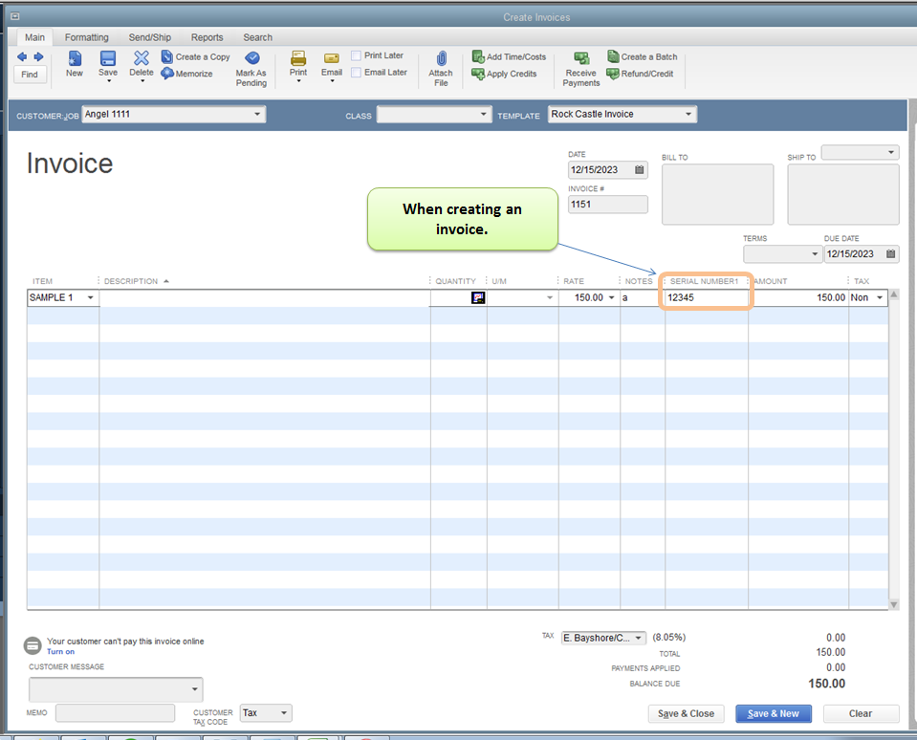The height and width of the screenshot is (740, 917).
Task: Open the Save button dropdown arrow
Action: click(x=108, y=81)
